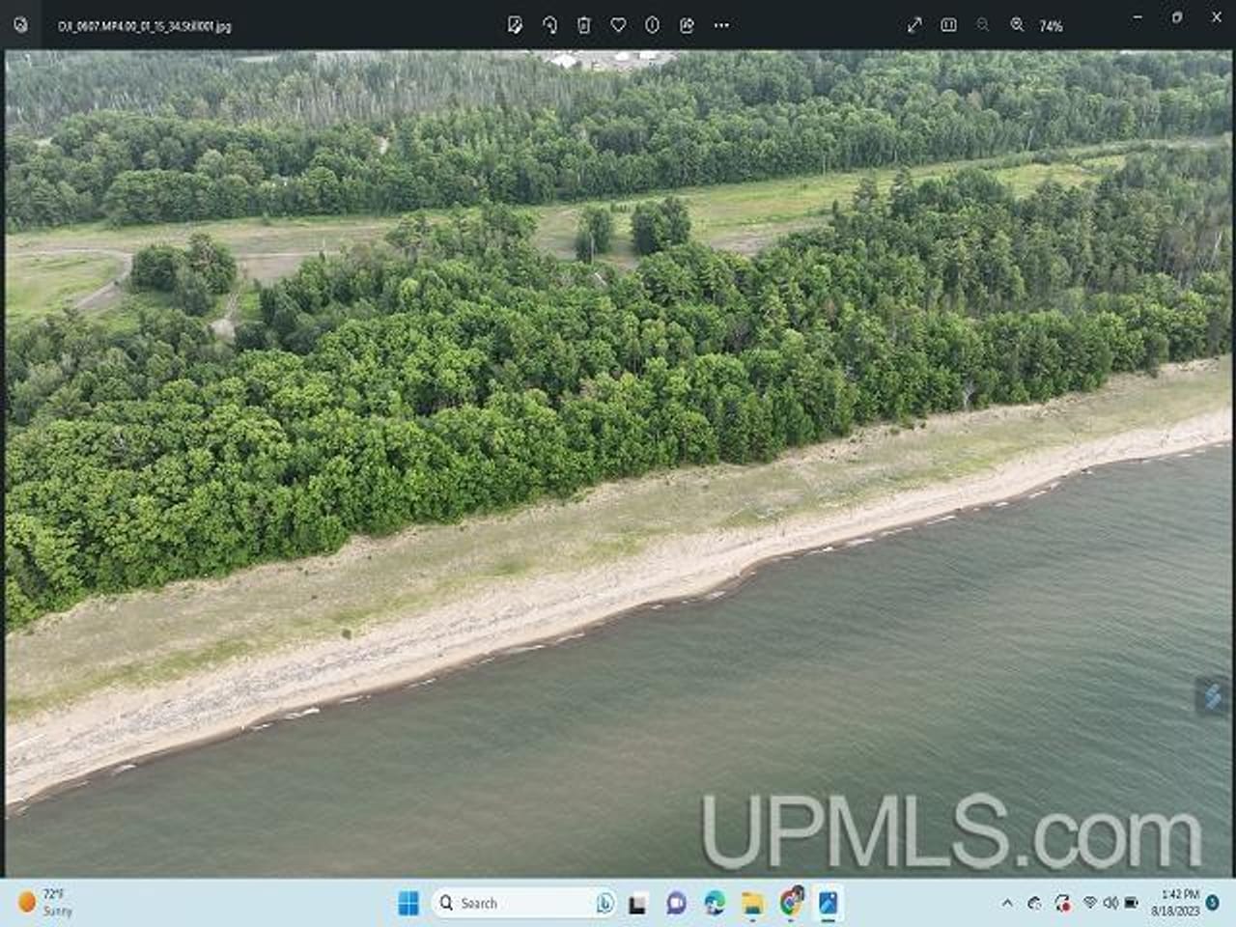This screenshot has width=1236, height=927.
Task: Click the taskbar Search box
Action: point(525,903)
